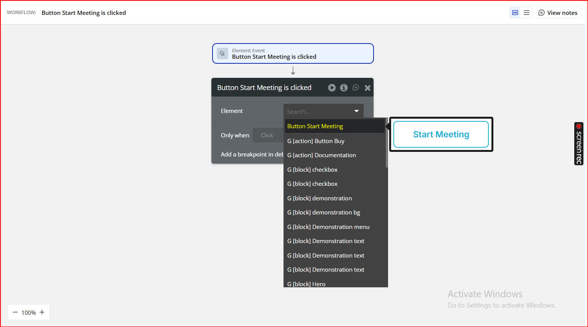Choose G [action] Button Buy option
This screenshot has width=588, height=327.
(335, 141)
